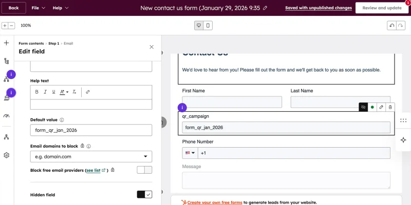Click the qr_campaign input in preview
Image resolution: width=411 pixels, height=205 pixels.
pos(286,128)
